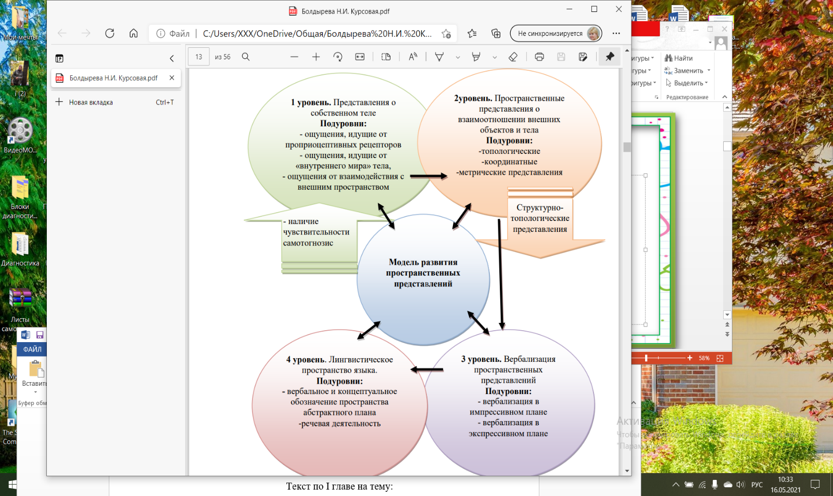The height and width of the screenshot is (496, 833).
Task: Click the address bar URL
Action: tap(317, 33)
